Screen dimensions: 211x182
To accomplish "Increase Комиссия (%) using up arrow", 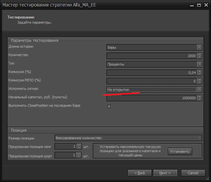I will tap(199, 71).
